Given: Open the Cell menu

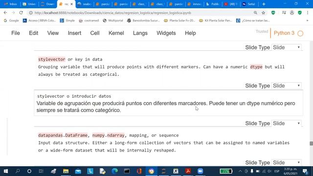Looking at the screenshot, I should pos(95,33).
